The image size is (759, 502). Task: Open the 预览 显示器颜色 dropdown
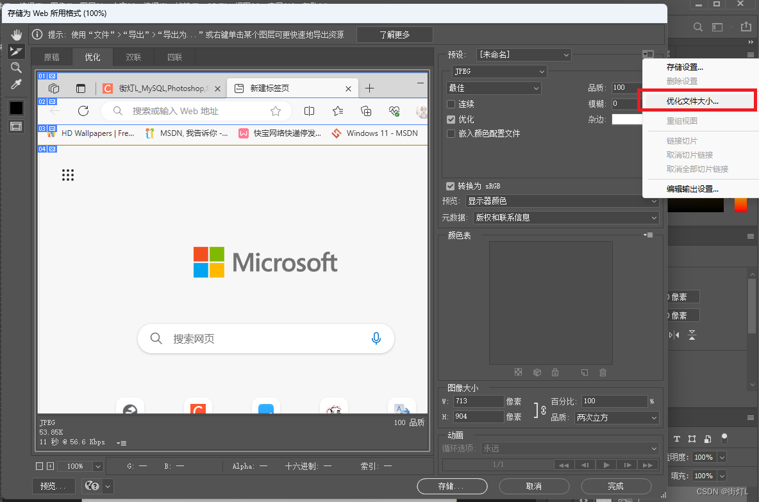(x=562, y=201)
